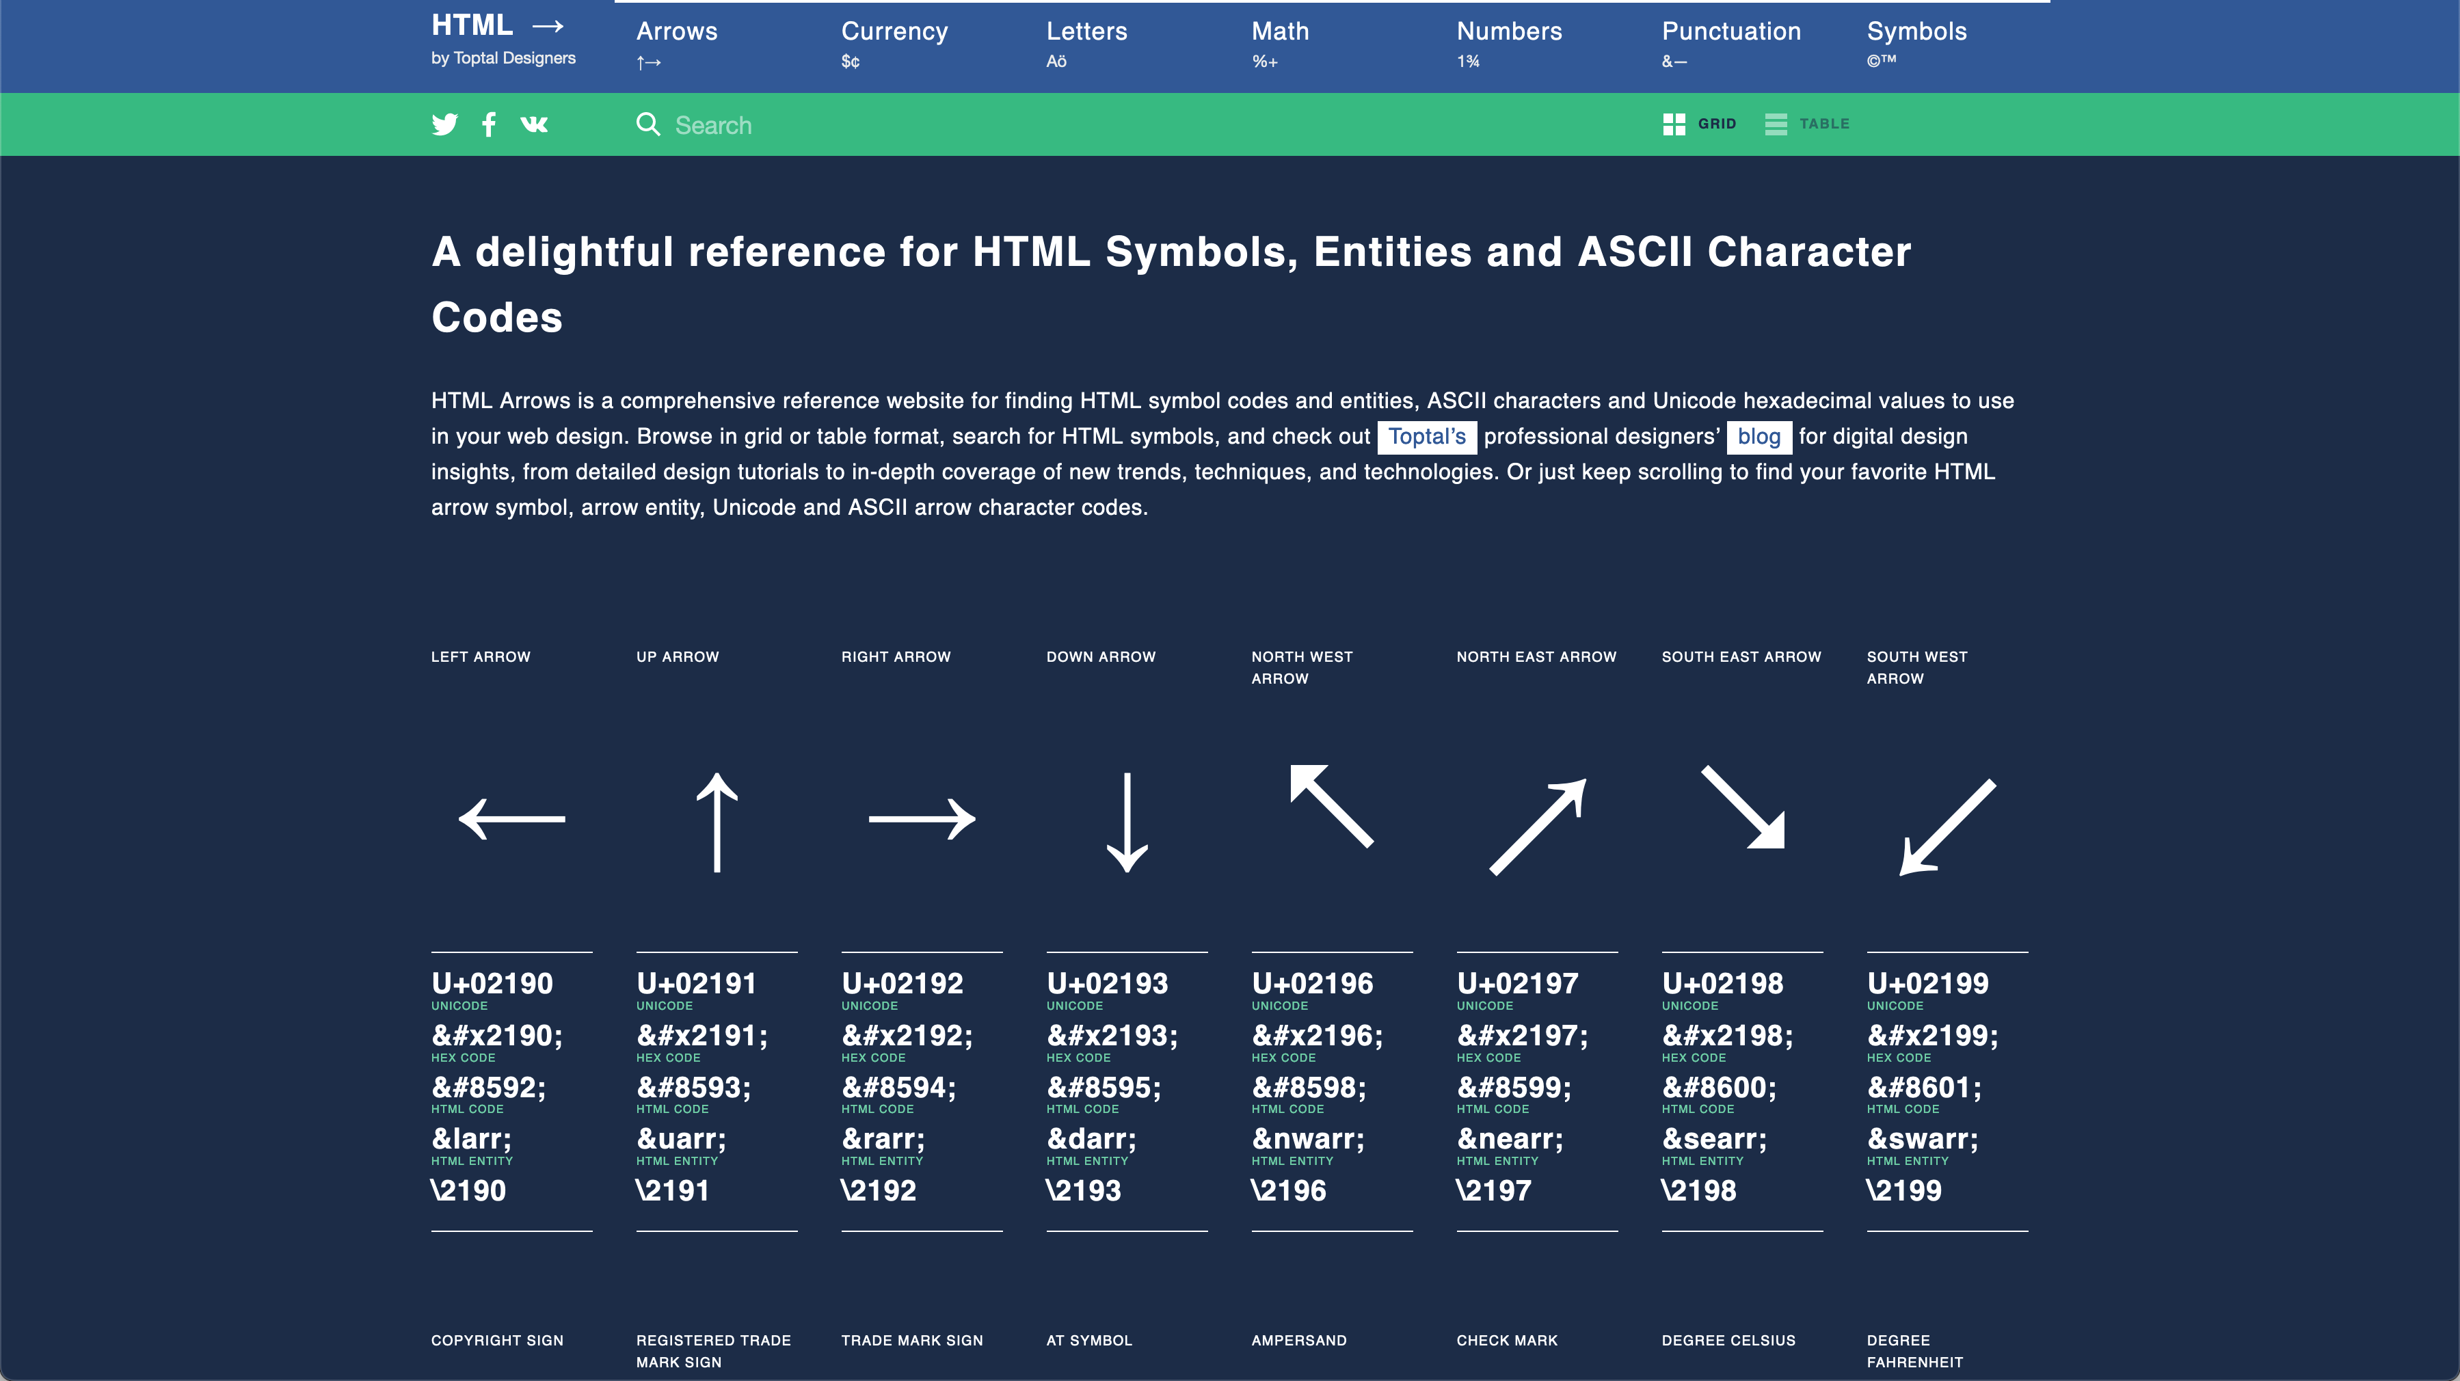
Task: Click the UP ARROW title
Action: pos(678,657)
